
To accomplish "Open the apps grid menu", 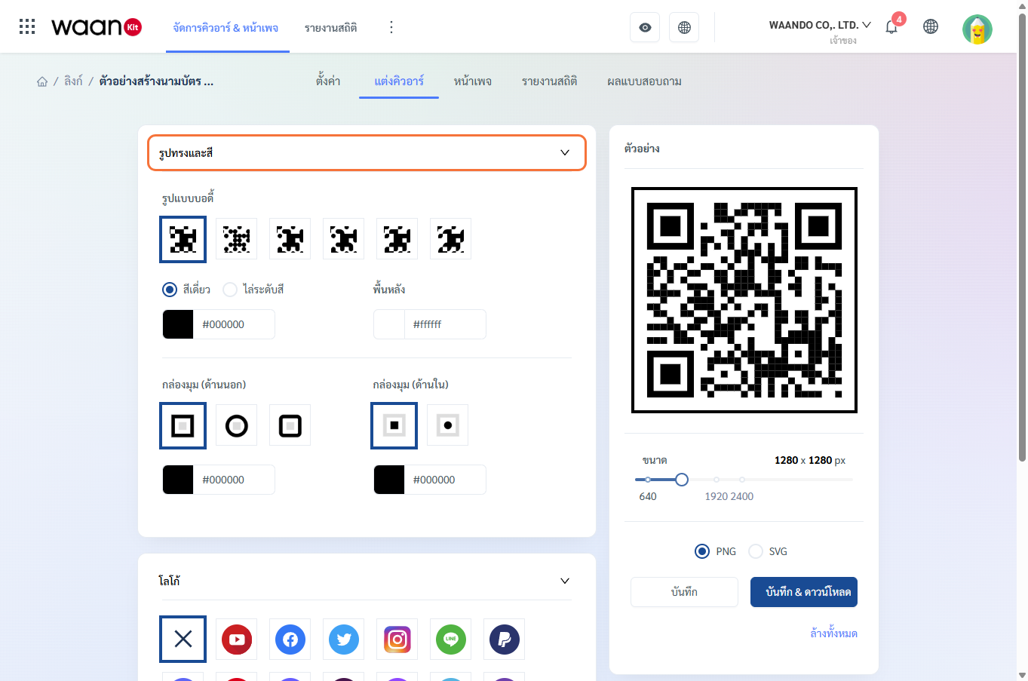I will click(x=27, y=27).
